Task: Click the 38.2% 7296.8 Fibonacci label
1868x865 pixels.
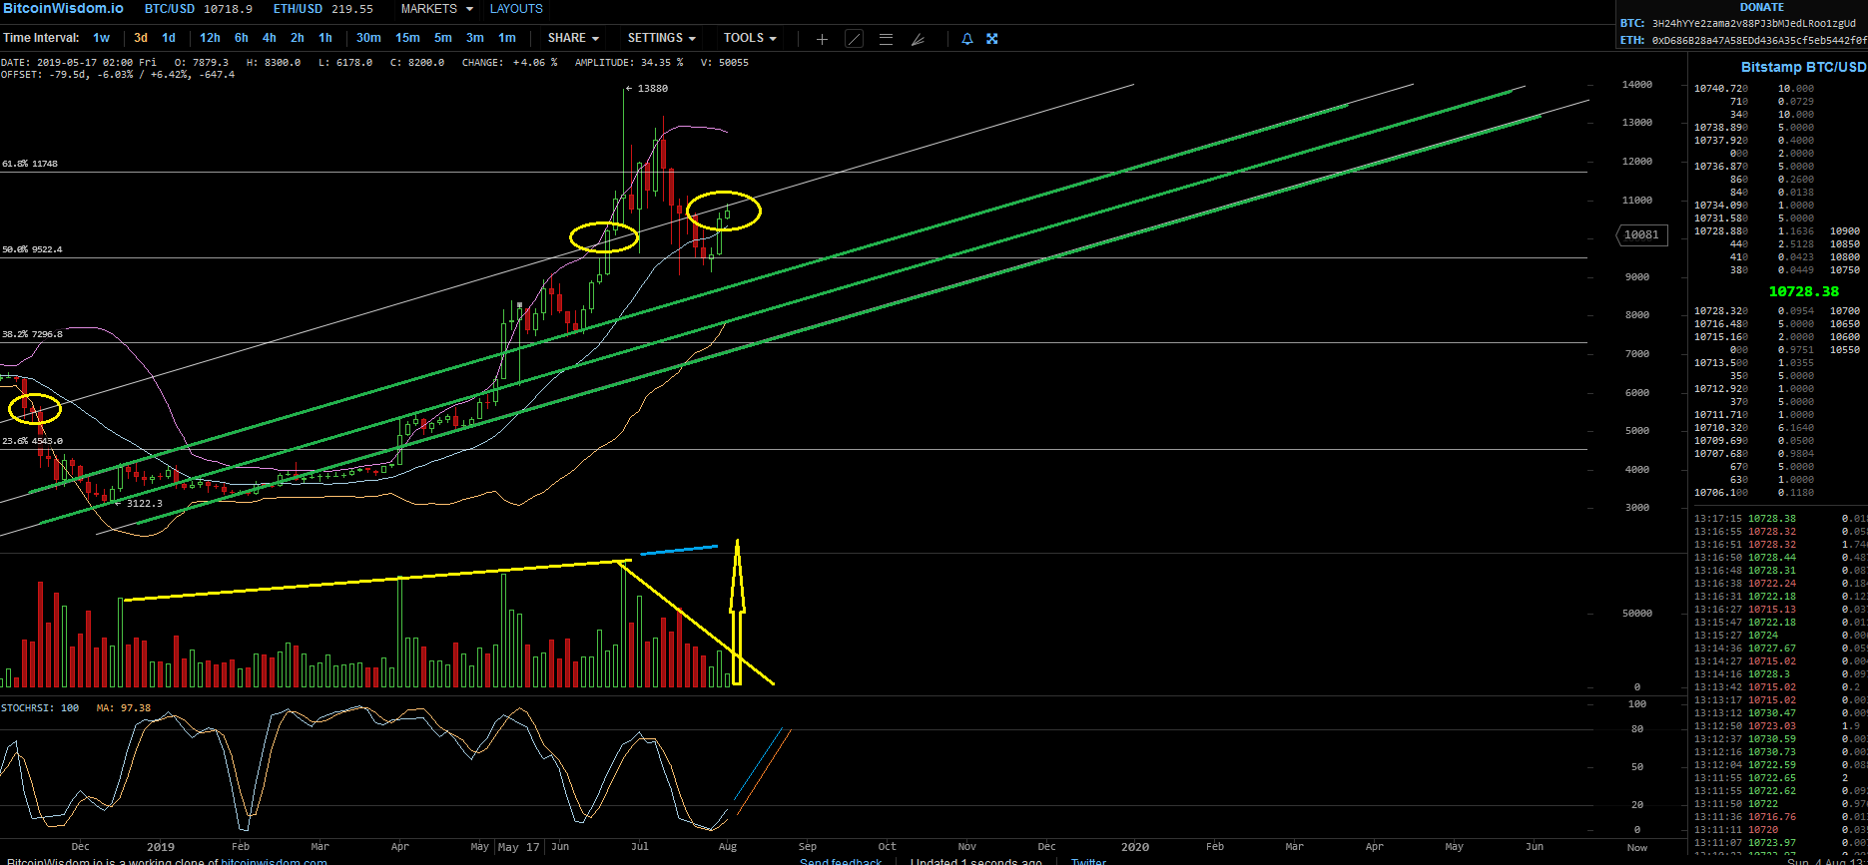Action: tap(32, 334)
